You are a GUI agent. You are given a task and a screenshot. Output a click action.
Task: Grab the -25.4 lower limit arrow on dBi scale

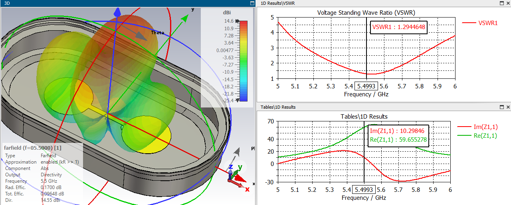(238, 100)
